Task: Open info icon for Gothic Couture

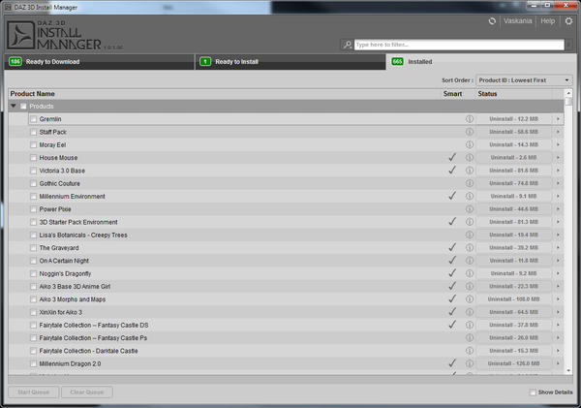Action: click(470, 183)
